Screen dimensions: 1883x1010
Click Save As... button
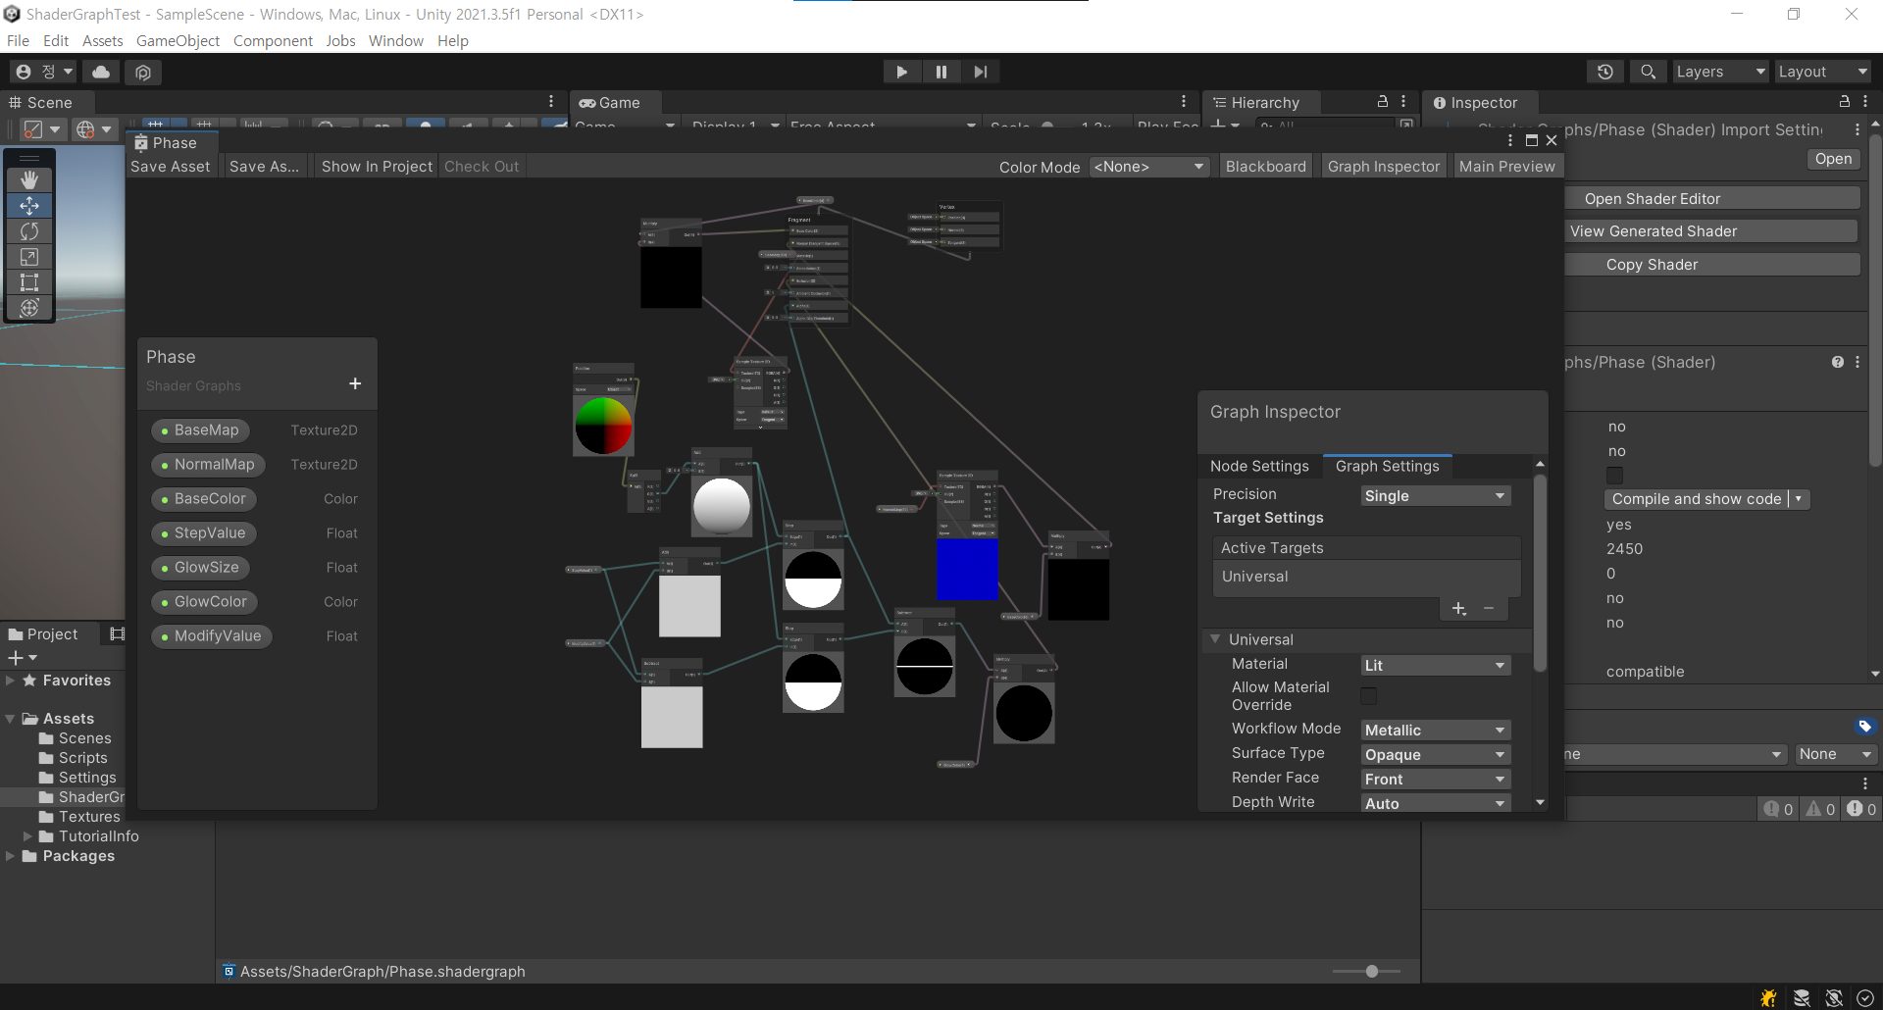tap(264, 167)
